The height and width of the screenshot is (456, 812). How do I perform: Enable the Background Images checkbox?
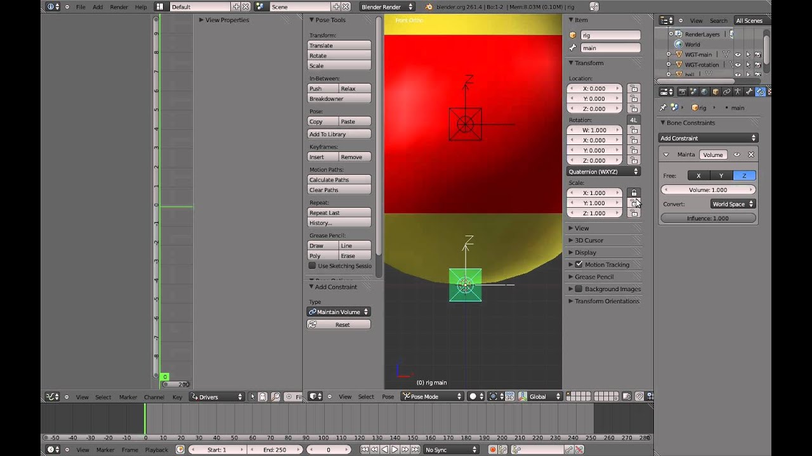click(579, 289)
